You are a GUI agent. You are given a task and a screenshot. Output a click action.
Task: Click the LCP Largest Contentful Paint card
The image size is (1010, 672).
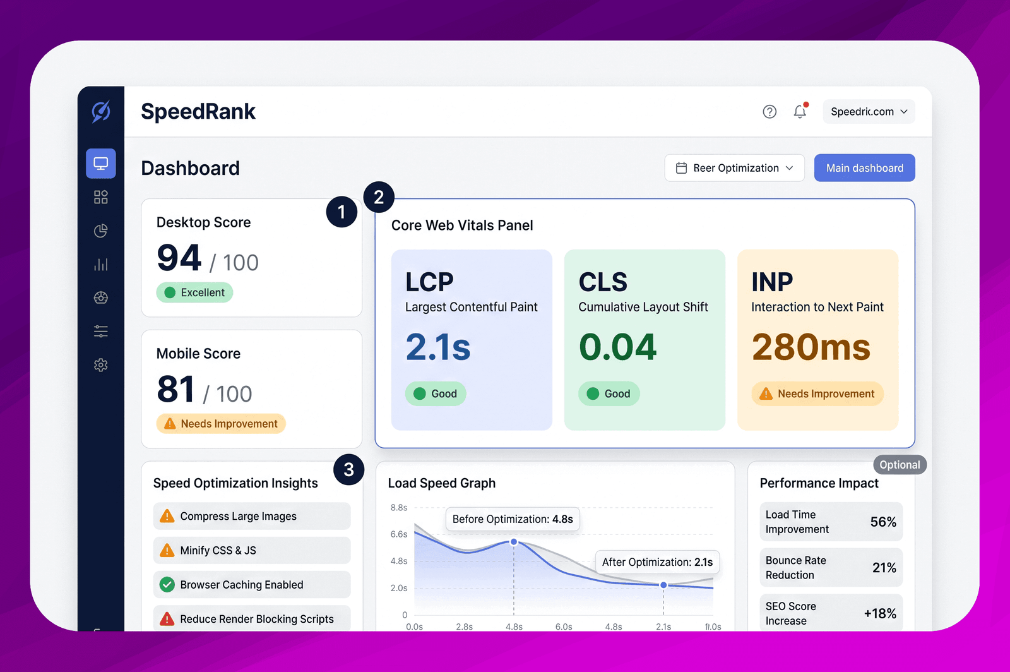click(472, 340)
